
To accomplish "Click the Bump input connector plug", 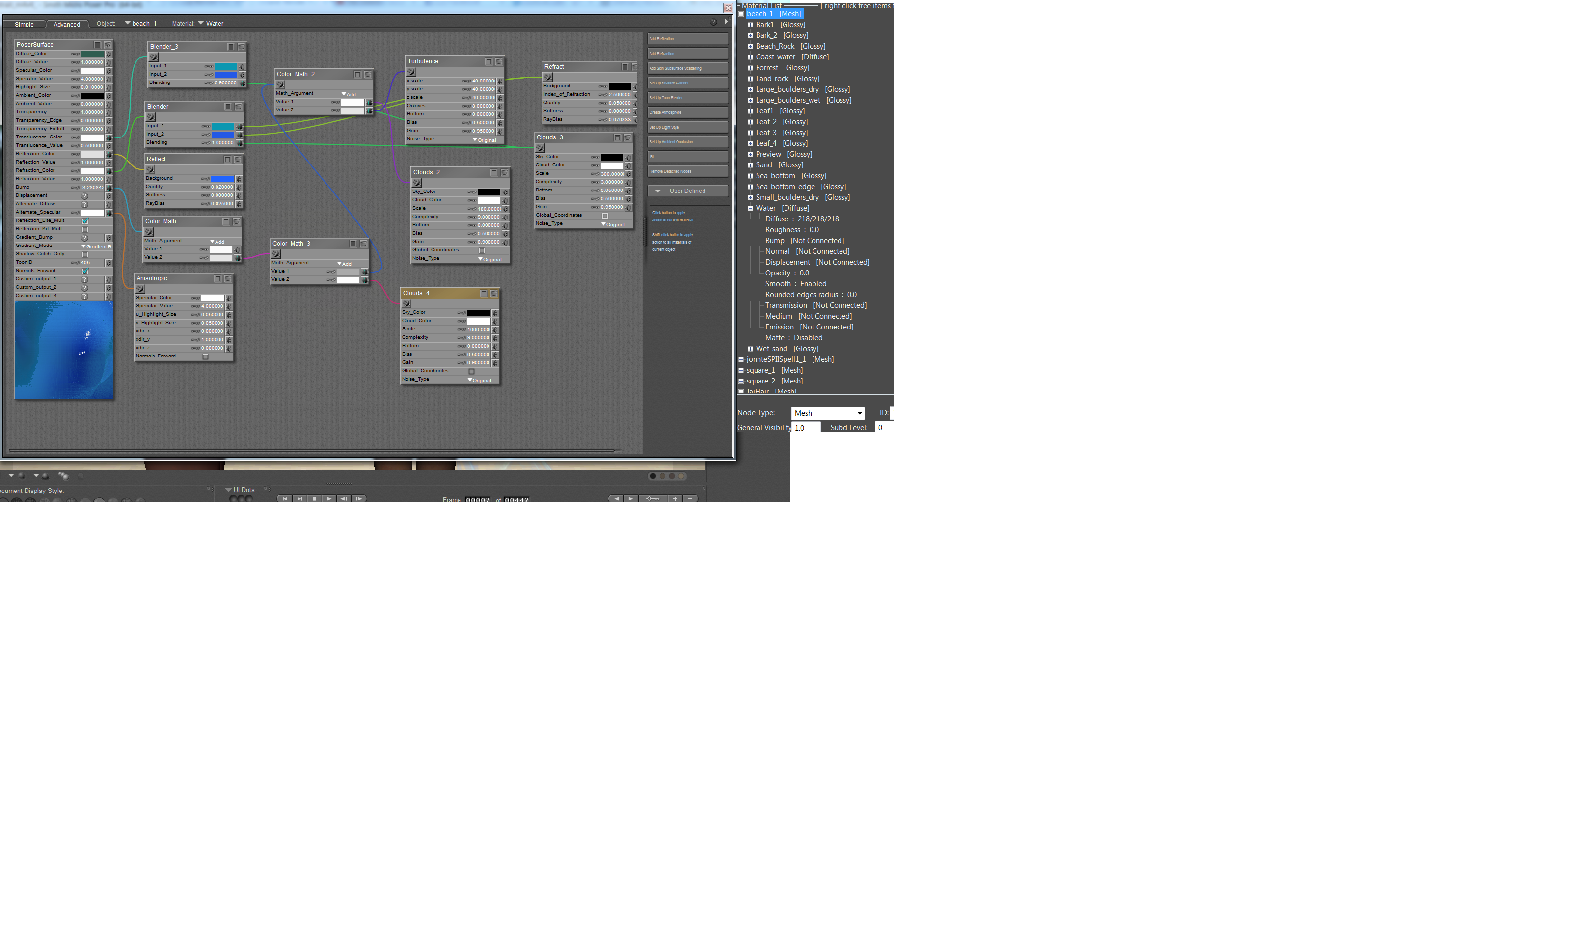I will click(x=109, y=188).
